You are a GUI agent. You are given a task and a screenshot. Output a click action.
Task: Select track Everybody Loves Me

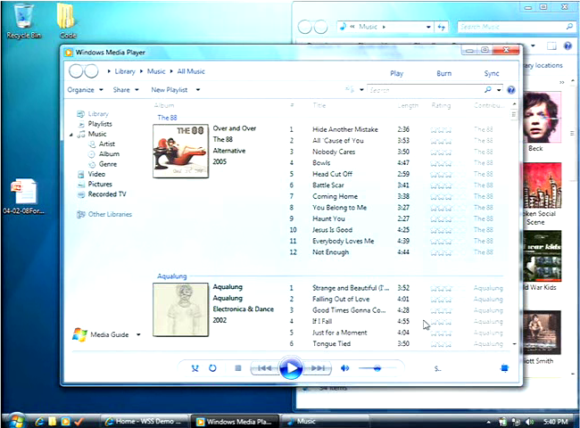[344, 241]
